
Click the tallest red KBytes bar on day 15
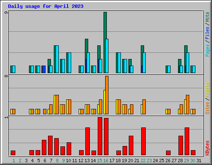100,136
